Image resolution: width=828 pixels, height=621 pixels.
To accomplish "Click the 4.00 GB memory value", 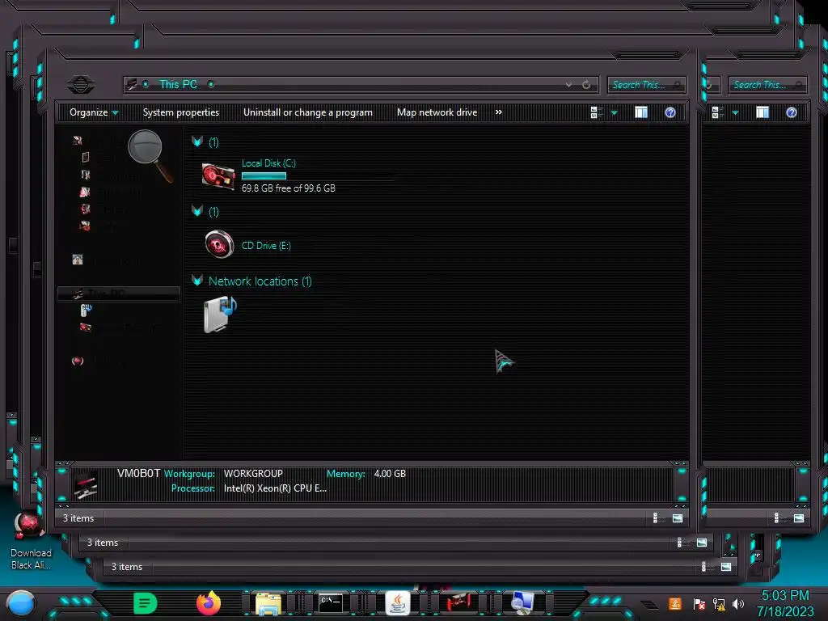I will [x=390, y=474].
